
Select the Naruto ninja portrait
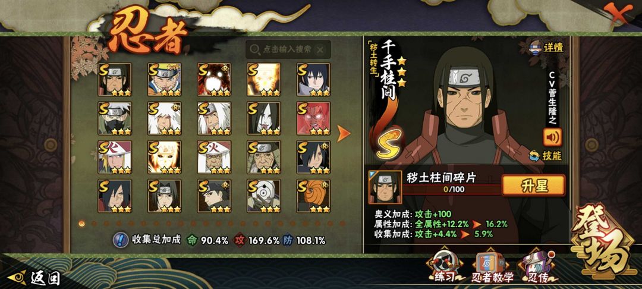click(x=165, y=80)
